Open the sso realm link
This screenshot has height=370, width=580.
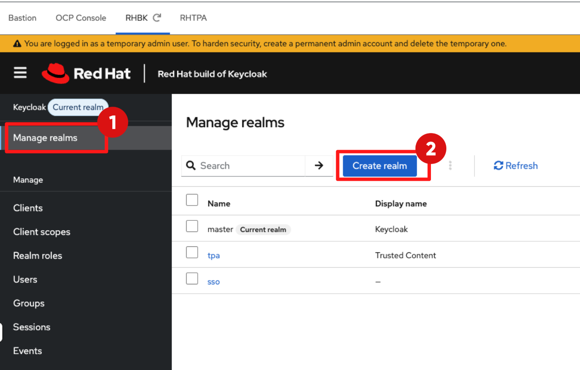[214, 282]
